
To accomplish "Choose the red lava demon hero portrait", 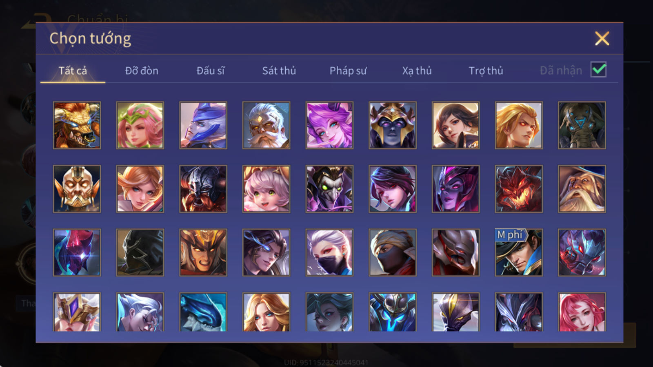I will coord(519,189).
